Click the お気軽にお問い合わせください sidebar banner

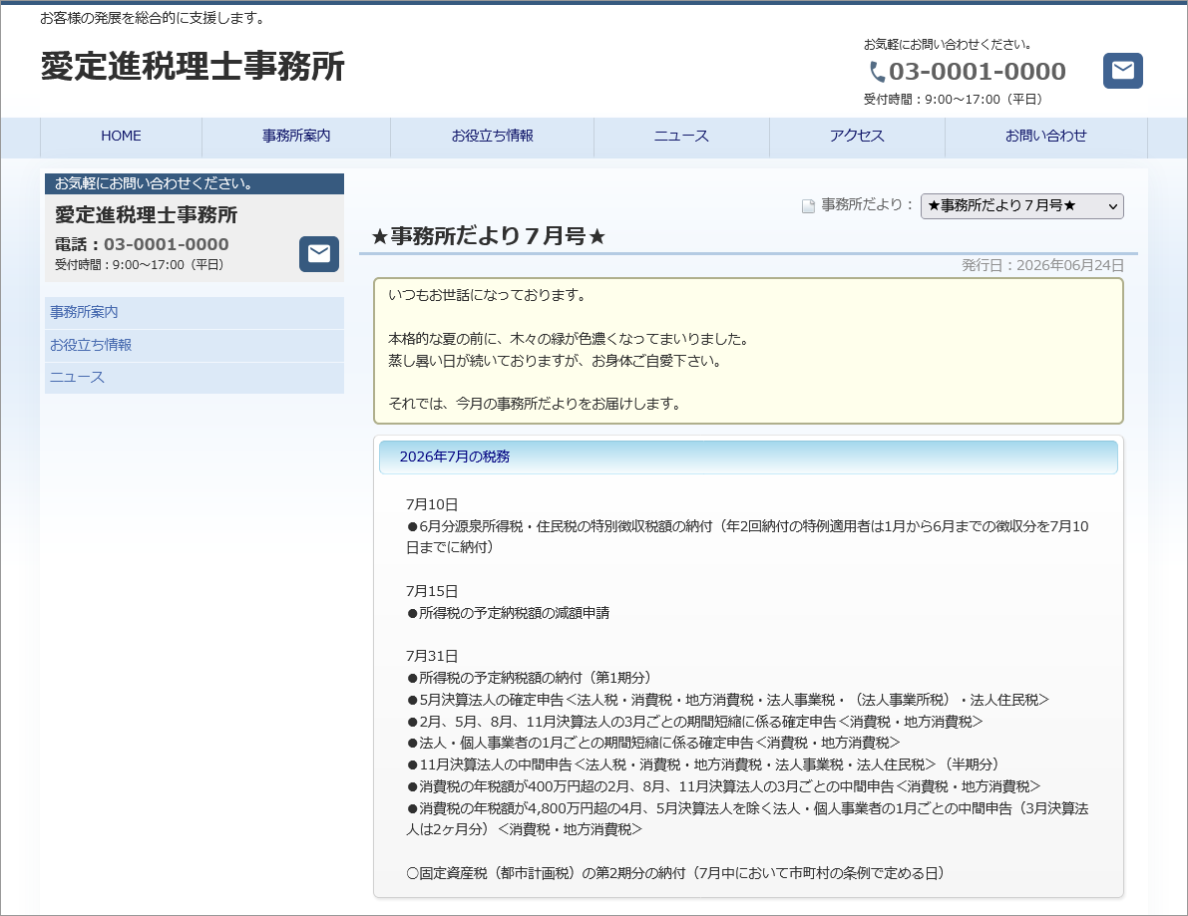point(194,183)
